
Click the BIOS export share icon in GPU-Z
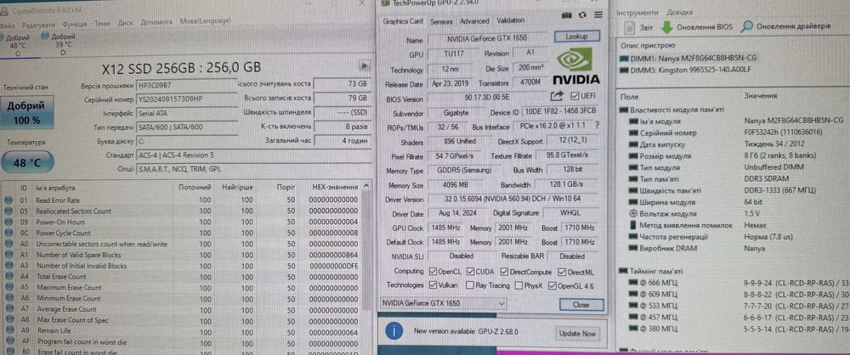[x=557, y=96]
